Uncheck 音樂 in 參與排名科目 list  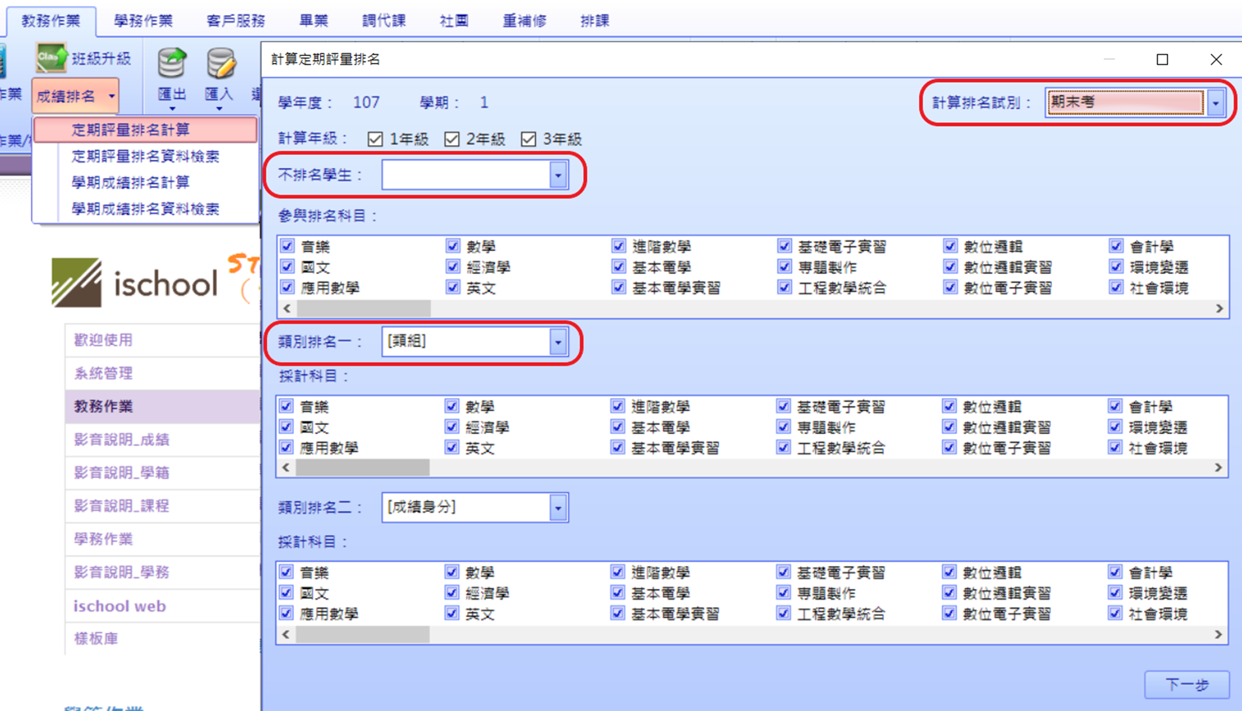click(x=287, y=246)
